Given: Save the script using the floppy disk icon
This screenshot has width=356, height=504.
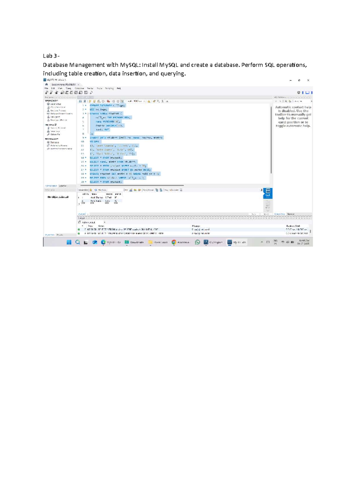Looking at the screenshot, I should tap(85, 101).
